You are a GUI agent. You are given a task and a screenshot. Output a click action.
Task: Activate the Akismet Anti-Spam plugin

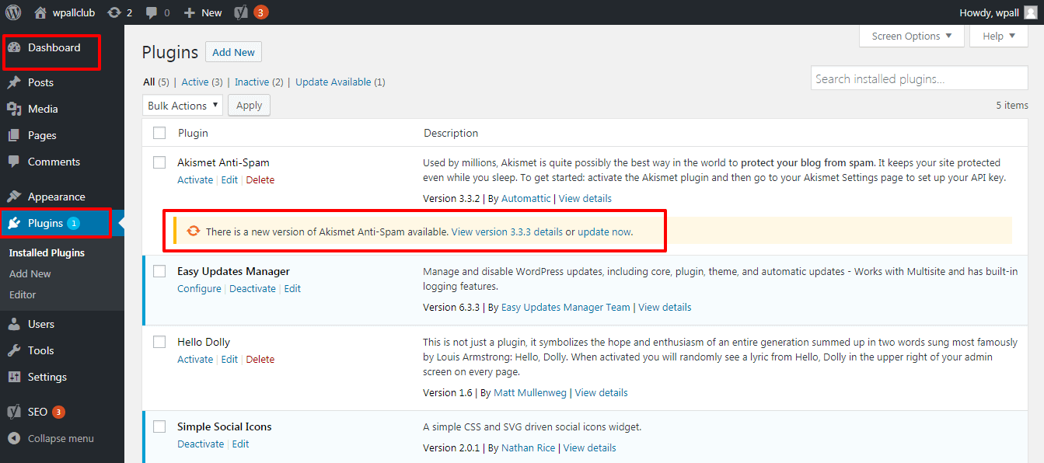(x=195, y=179)
